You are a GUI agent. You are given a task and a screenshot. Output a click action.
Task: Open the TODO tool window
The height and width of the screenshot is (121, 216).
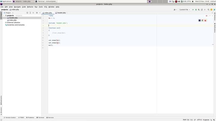pos(21,118)
